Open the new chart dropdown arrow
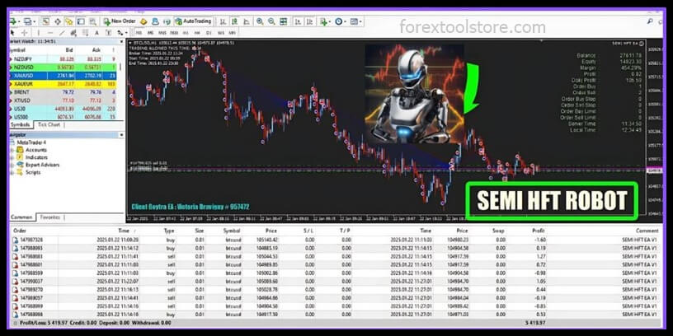 (x=19, y=21)
